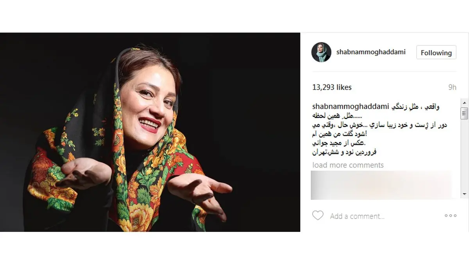Open the main post photo

click(150, 132)
